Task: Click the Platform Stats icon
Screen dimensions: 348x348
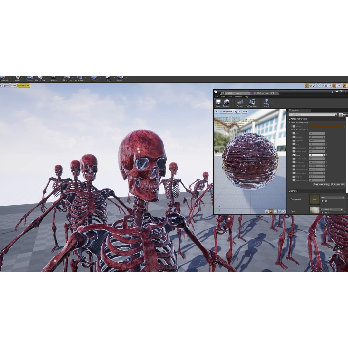Action: pyautogui.click(x=252, y=102)
